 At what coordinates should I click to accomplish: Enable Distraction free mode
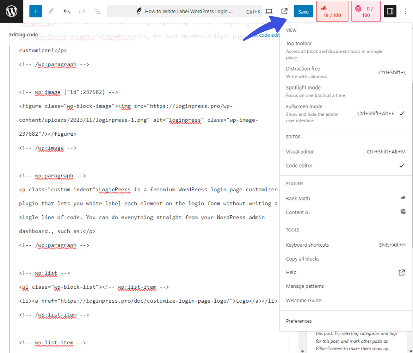346,72
